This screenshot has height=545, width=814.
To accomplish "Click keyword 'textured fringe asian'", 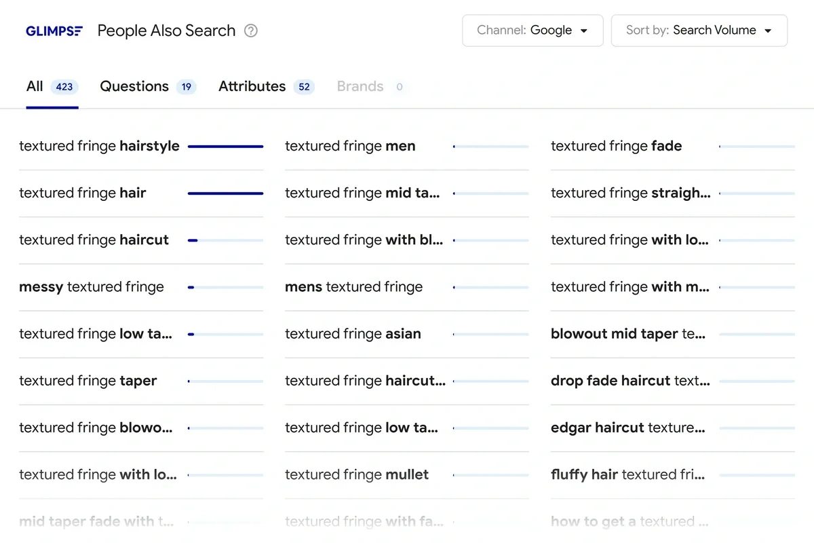I will click(x=353, y=334).
